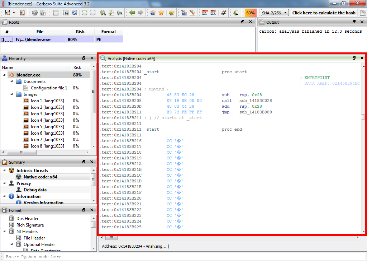
Task: Click the hash (#) toolbar icon
Action: (224, 13)
